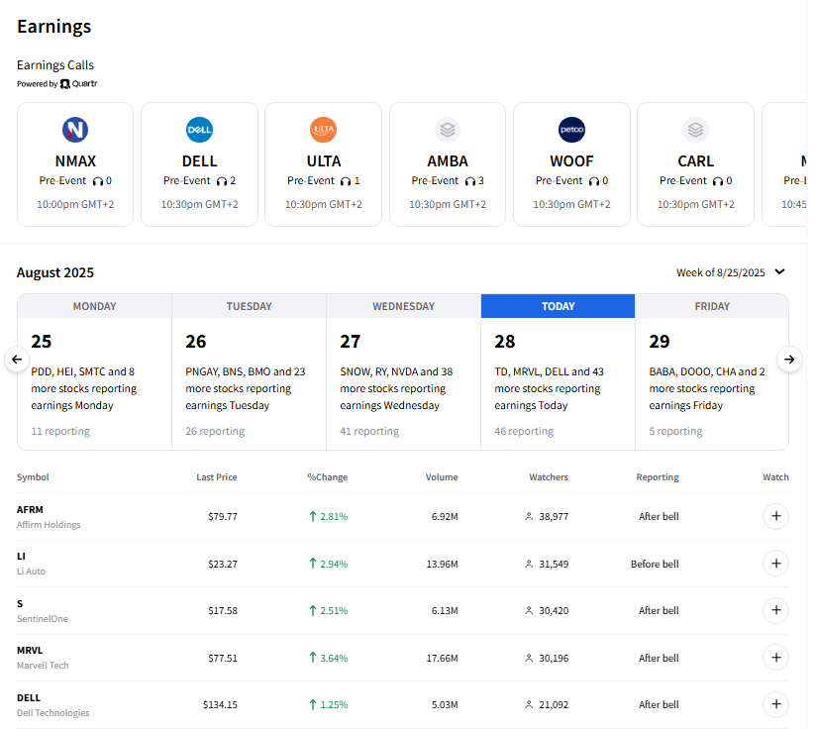Sort by Reporting column header

coord(658,477)
